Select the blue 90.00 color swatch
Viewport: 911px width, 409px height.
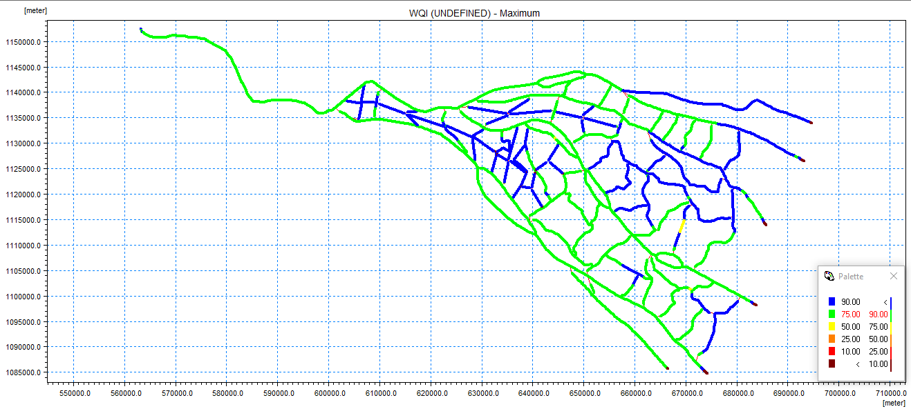[x=832, y=302]
